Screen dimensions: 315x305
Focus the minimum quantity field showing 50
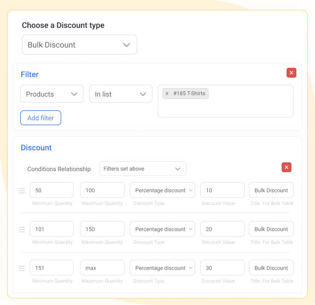point(51,190)
